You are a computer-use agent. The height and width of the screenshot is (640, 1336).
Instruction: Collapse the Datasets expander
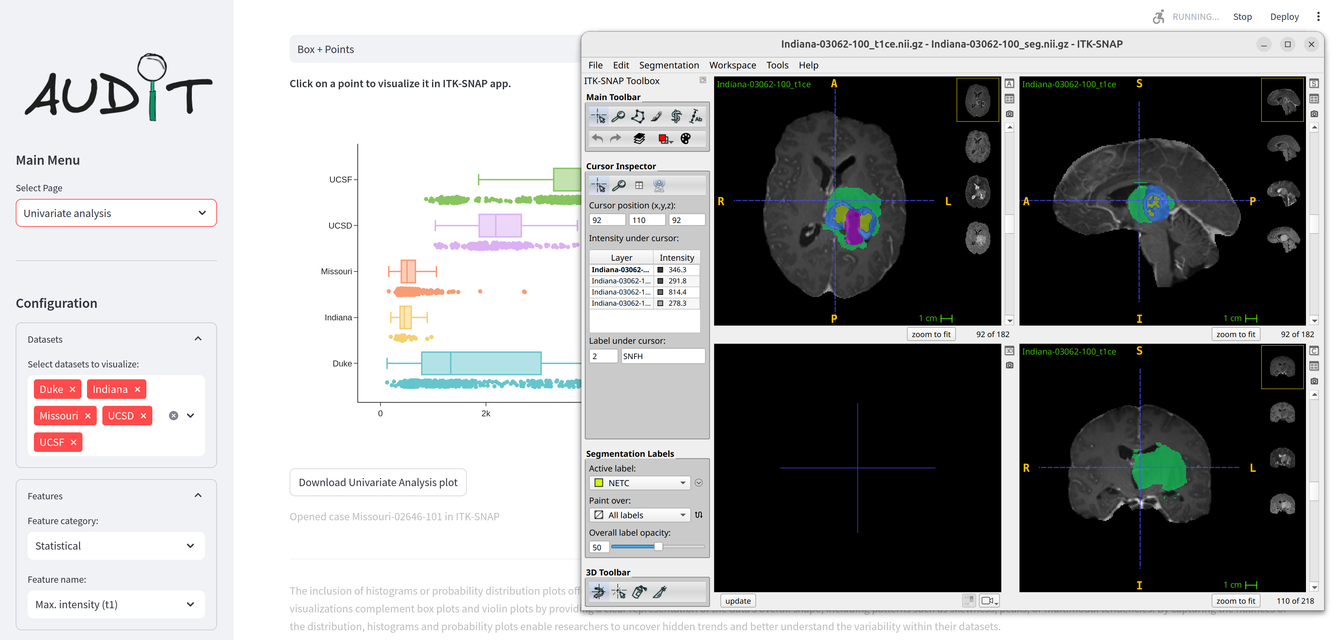(x=198, y=339)
